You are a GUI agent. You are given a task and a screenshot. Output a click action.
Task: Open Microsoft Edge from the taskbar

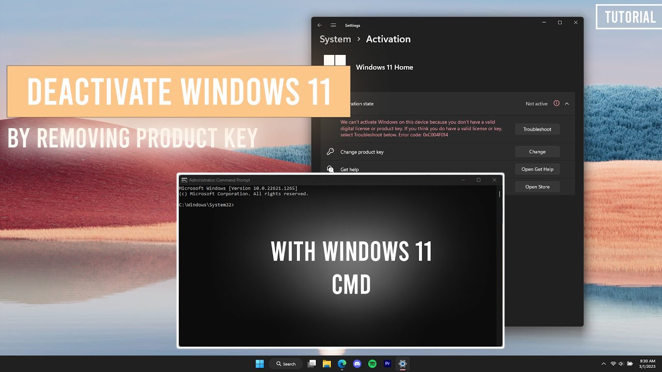pos(342,364)
